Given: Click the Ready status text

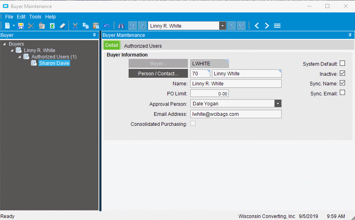Looking at the screenshot, I should [8, 216].
